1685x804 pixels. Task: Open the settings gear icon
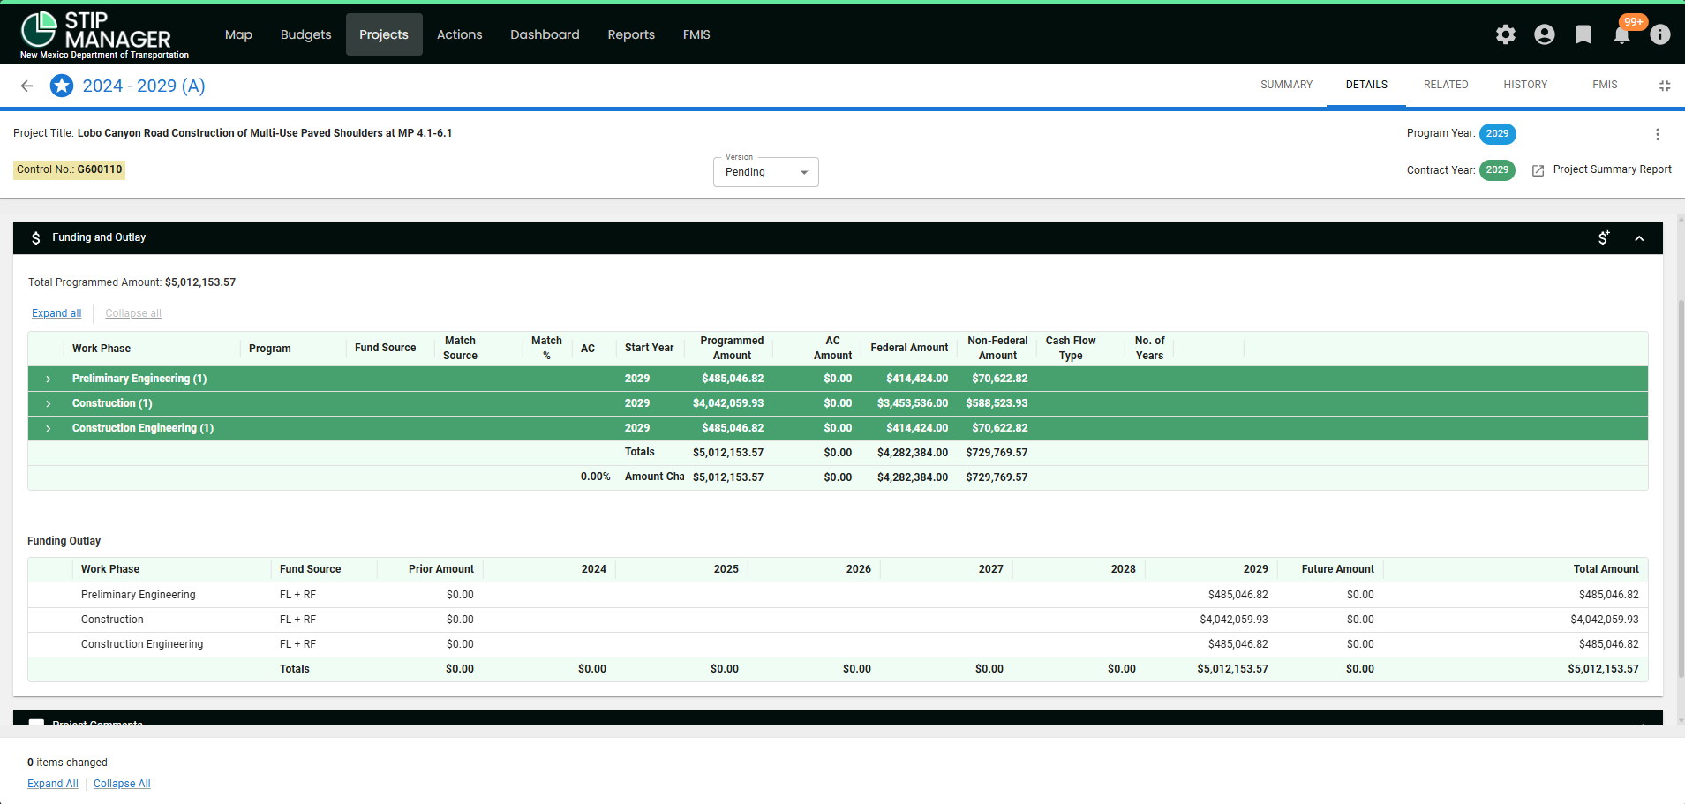1506,34
